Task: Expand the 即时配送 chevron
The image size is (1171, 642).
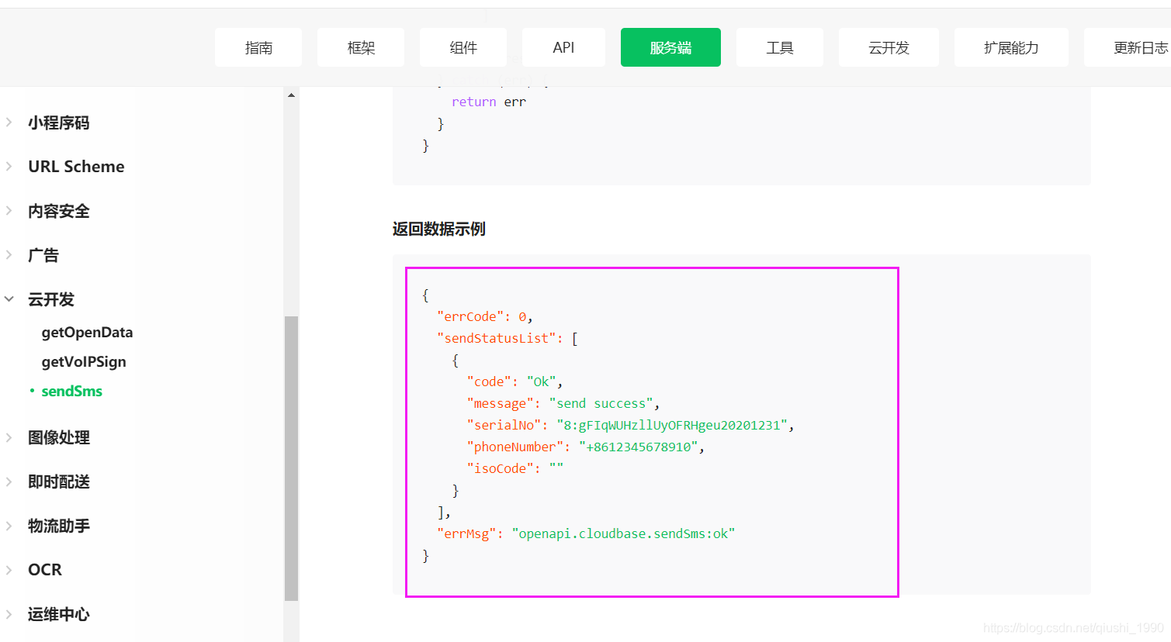Action: tap(9, 481)
